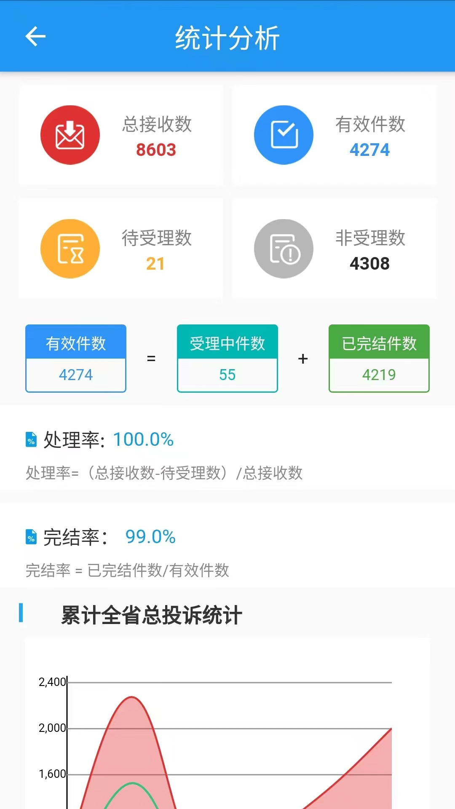
Task: Tap the gray non-accepted document icon
Action: coord(284,249)
